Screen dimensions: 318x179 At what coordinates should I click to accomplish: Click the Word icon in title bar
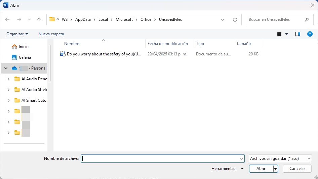6,5
